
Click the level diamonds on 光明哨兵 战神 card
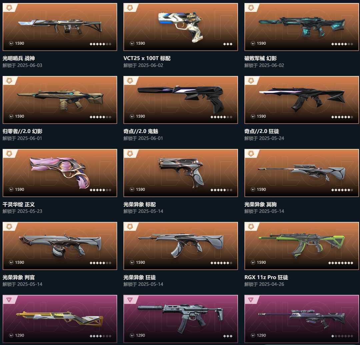[x=100, y=44]
